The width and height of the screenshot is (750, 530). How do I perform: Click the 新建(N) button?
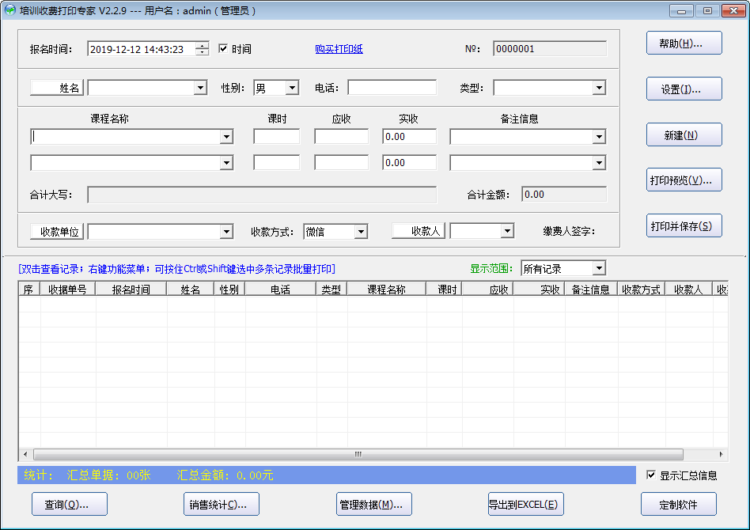pyautogui.click(x=684, y=135)
